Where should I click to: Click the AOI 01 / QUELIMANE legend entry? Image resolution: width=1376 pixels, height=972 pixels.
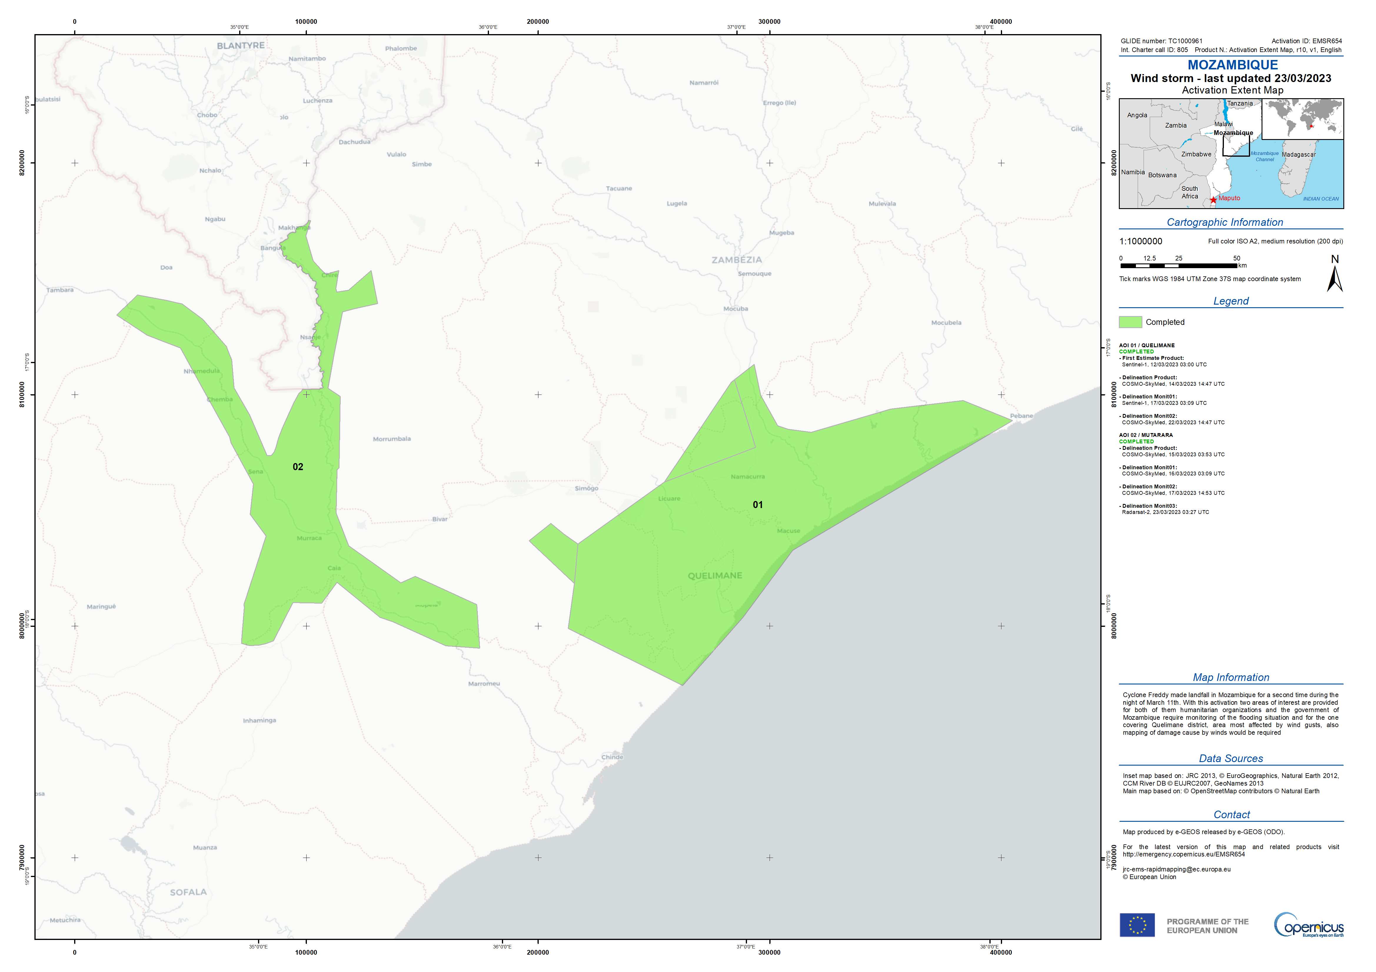[1147, 345]
